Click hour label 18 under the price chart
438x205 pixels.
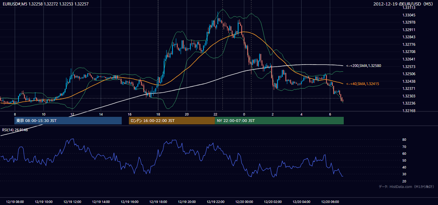pyautogui.click(x=158, y=114)
